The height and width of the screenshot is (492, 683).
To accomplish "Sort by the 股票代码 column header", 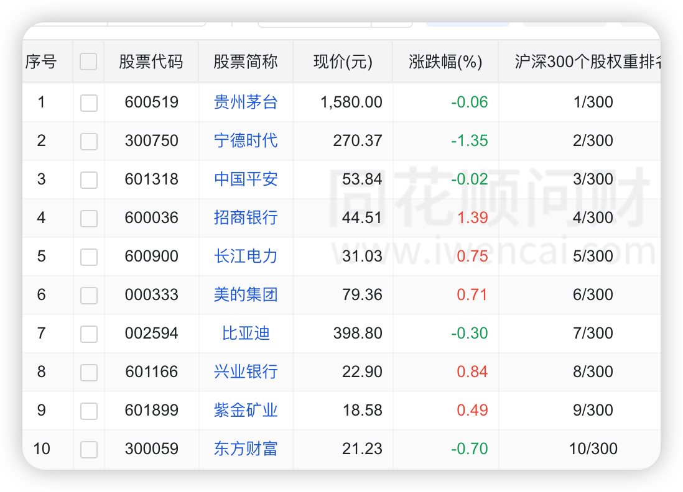I will pos(151,61).
